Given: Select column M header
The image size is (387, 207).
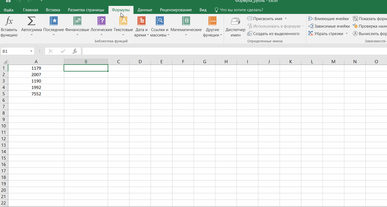Looking at the screenshot, I should (333, 62).
